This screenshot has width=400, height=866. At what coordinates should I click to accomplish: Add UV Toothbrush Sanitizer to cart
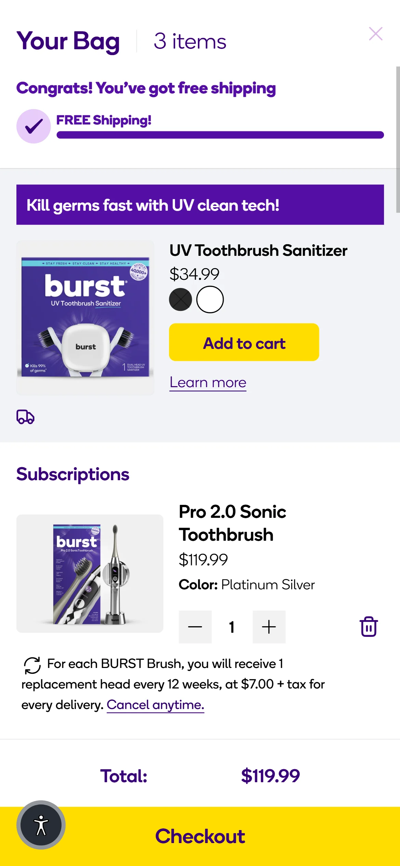(244, 342)
